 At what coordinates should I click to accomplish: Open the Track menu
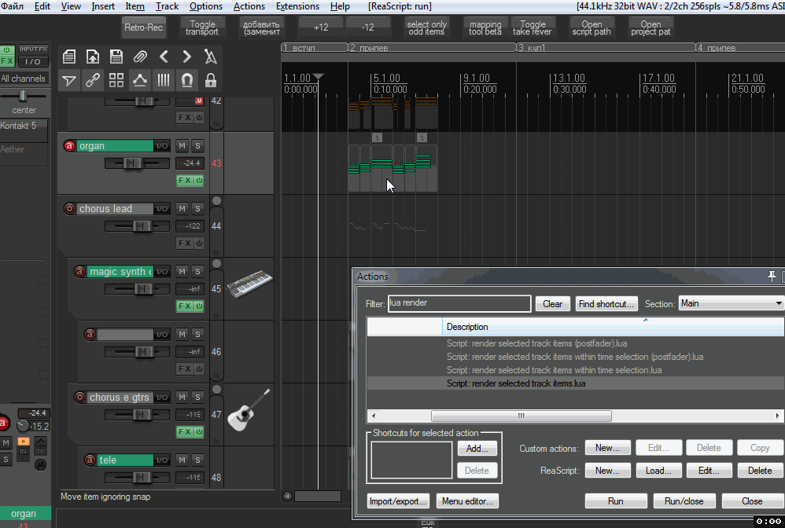(167, 6)
